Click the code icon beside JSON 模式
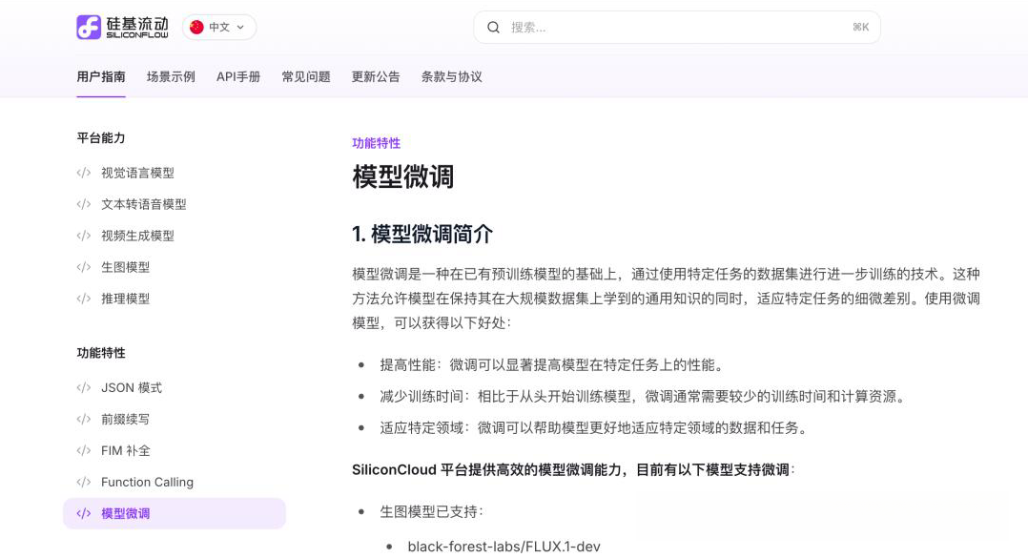Screen dimensions: 1028x558 [83, 387]
